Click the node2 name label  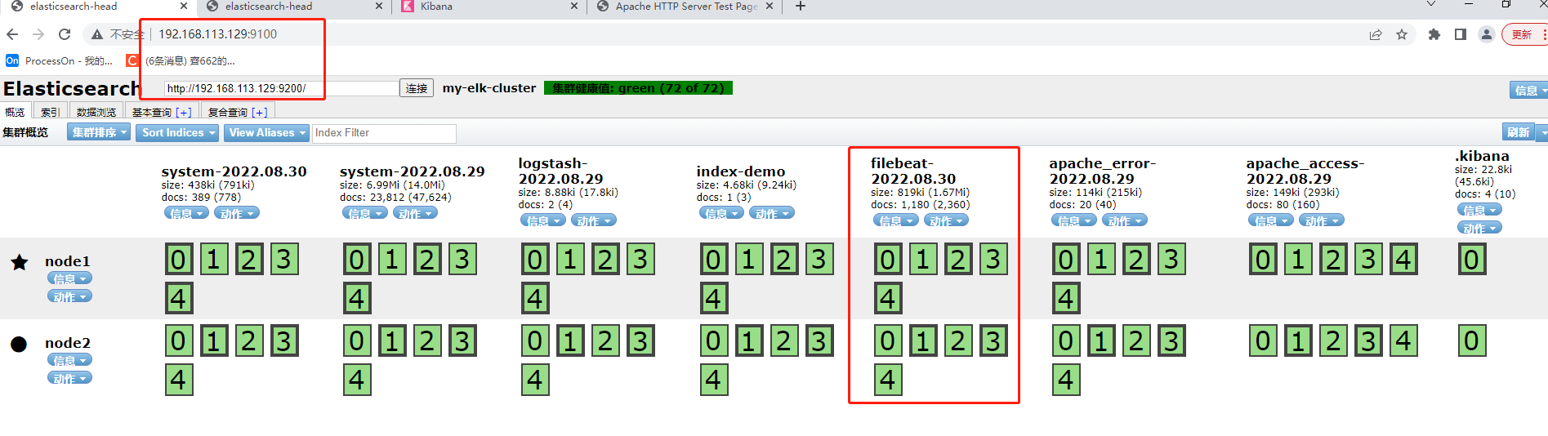click(x=68, y=343)
